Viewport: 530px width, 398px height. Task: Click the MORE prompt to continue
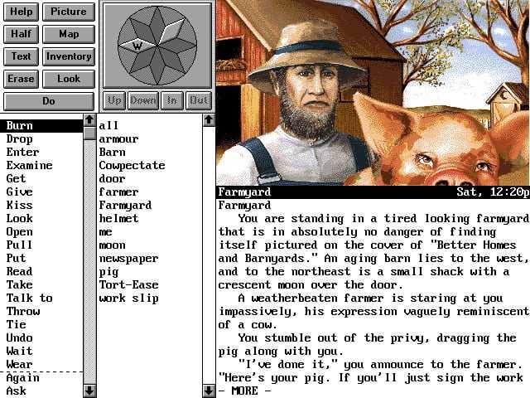(245, 391)
